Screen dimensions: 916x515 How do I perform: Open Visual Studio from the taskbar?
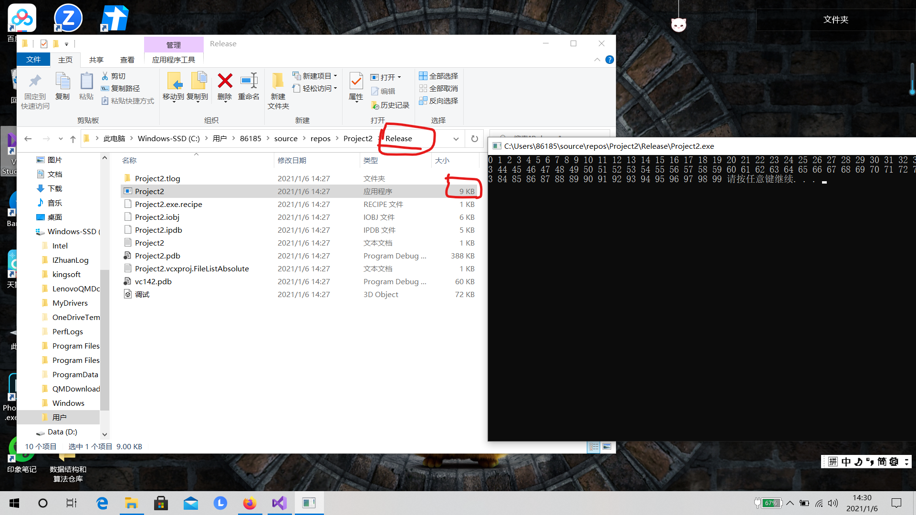[280, 503]
